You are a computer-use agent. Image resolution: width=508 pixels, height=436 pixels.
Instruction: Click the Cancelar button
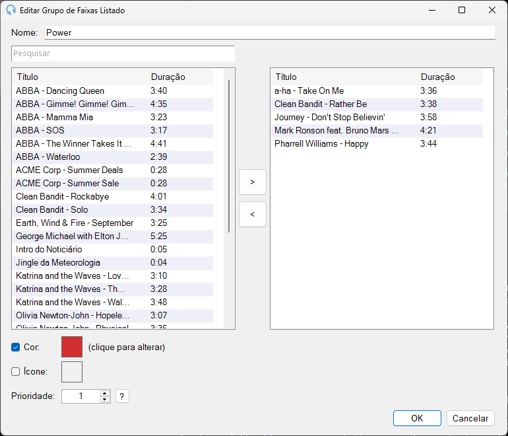tap(470, 418)
